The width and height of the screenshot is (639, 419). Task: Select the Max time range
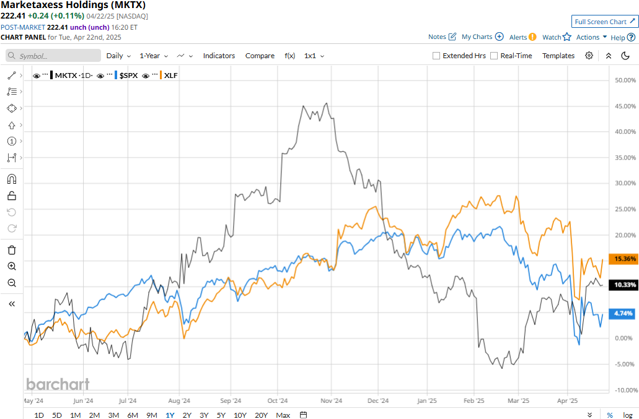[283, 415]
